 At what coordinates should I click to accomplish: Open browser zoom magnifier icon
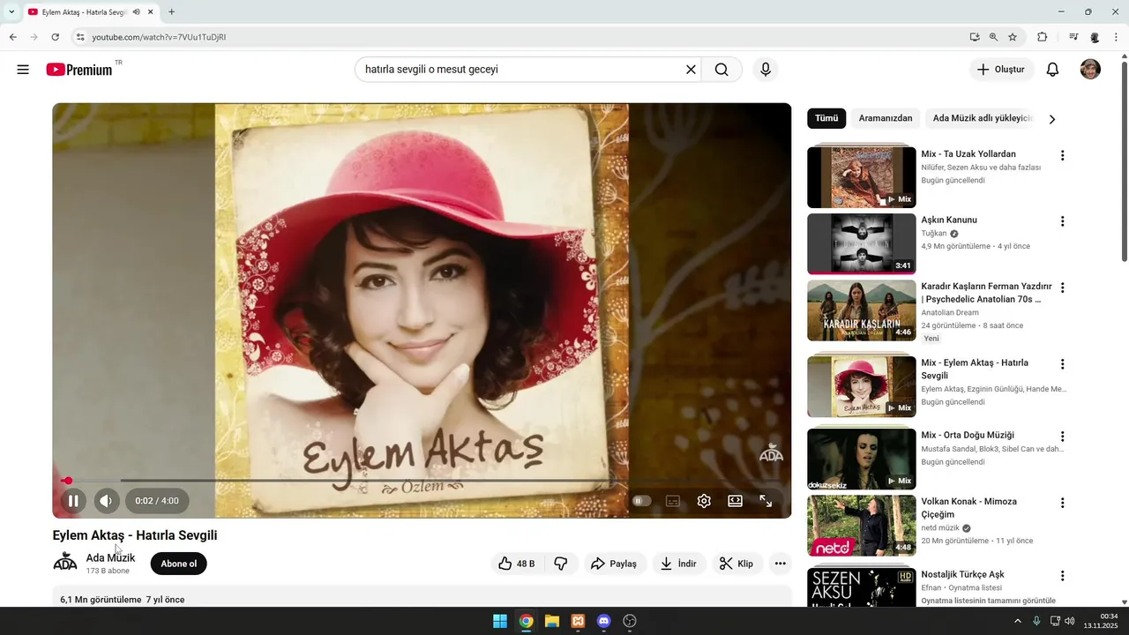(993, 37)
